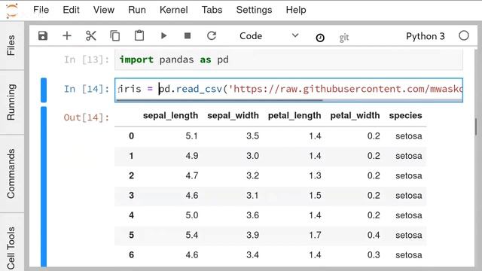The image size is (482, 271).
Task: Interrupt the kernel with the stop icon
Action: coord(188,36)
